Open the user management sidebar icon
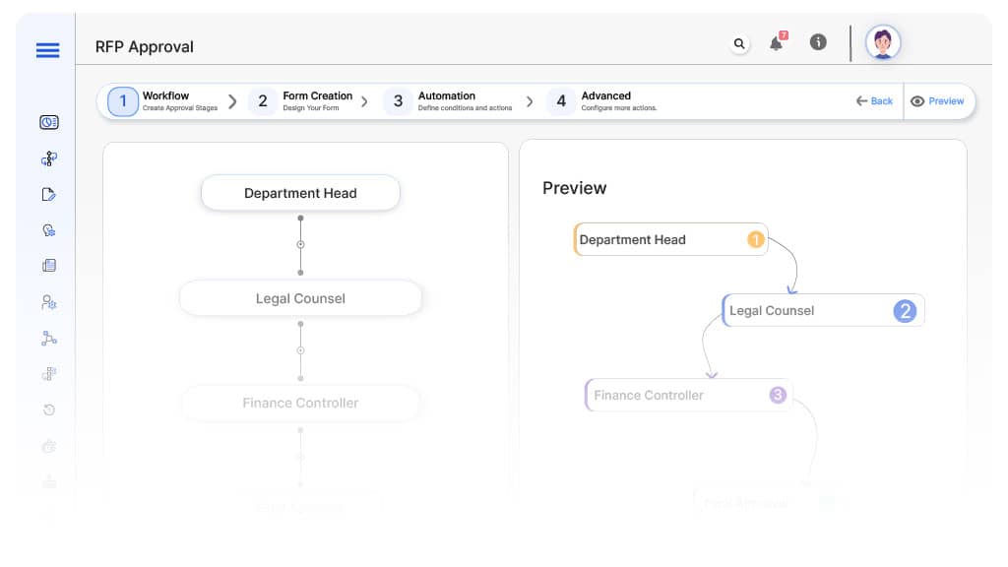The image size is (1008, 567). (x=49, y=302)
